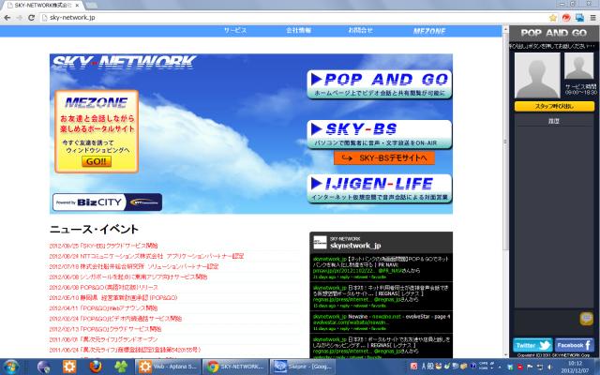Click the chat bubble icon in side panel
The height and width of the screenshot is (375, 600).
point(586,319)
